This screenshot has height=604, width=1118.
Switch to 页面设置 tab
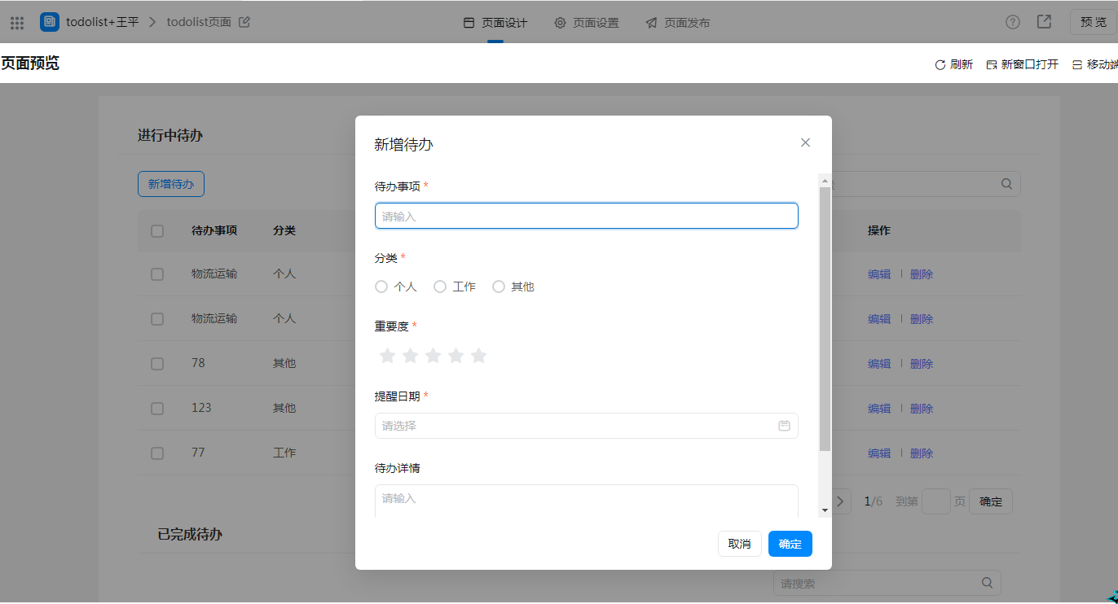tap(587, 23)
